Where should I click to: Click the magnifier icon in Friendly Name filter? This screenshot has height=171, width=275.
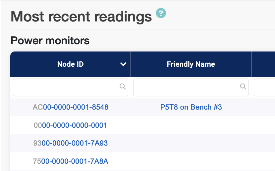[243, 86]
